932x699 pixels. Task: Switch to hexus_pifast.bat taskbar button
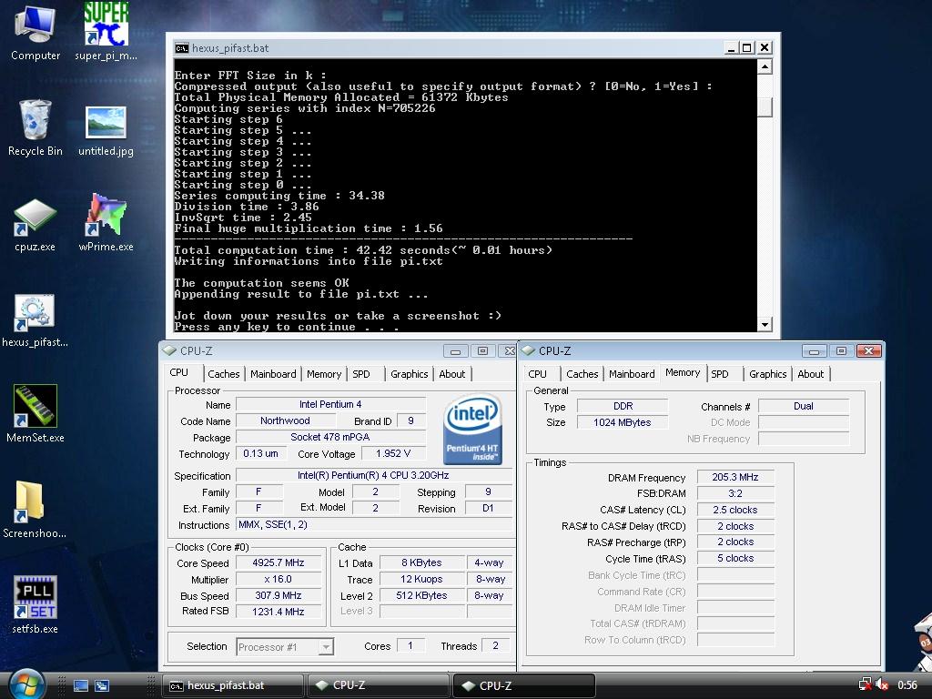point(233,685)
